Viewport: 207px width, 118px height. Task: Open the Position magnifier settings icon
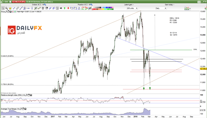[92, 5]
